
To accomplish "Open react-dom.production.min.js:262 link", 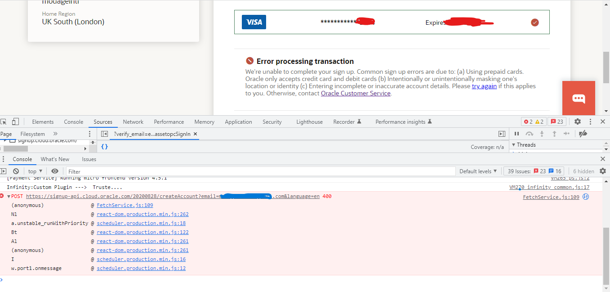I will coord(142,214).
